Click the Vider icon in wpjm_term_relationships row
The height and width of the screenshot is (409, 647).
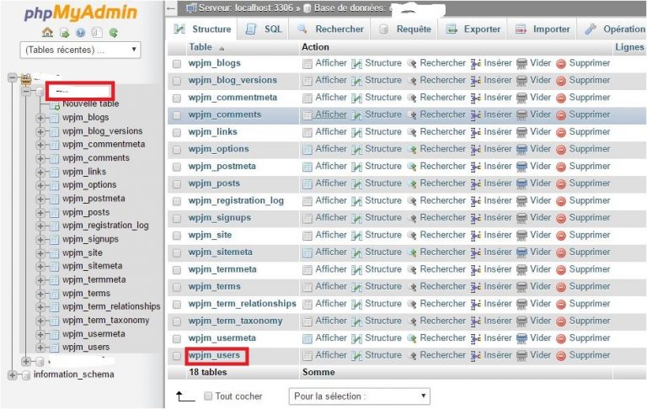(x=521, y=305)
